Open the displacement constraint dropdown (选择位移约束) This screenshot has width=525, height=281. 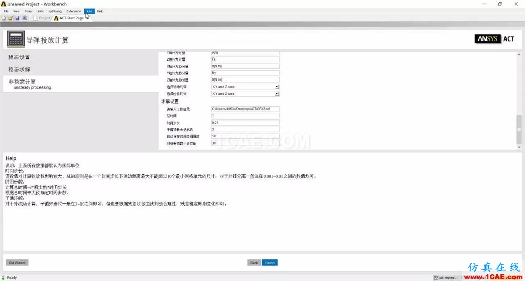pos(245,94)
